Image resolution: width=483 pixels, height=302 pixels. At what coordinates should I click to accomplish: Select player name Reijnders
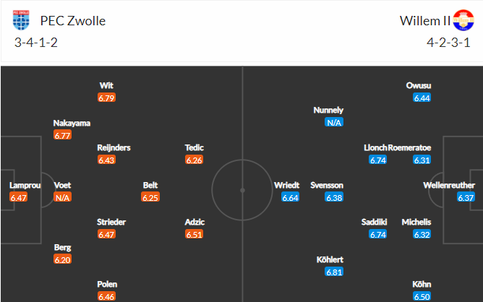coord(114,148)
